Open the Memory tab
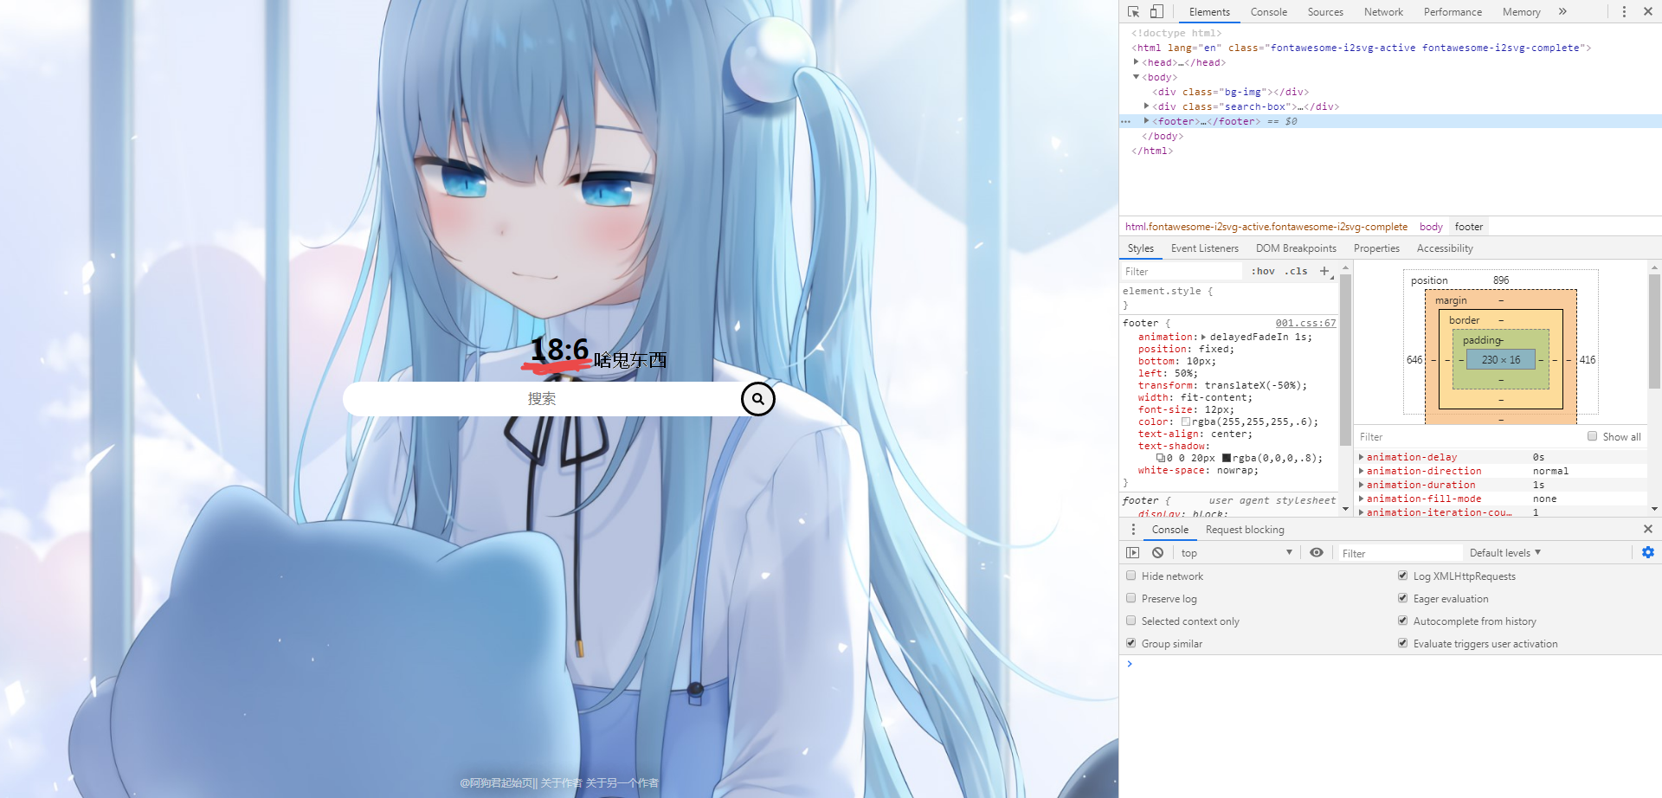The image size is (1662, 798). (x=1521, y=12)
